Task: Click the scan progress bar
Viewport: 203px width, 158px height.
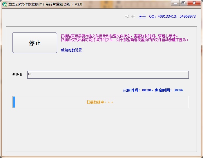Action: [100, 102]
